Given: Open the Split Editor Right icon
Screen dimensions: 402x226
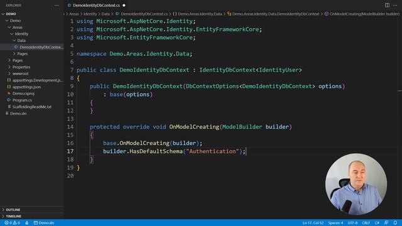Looking at the screenshot, I should [387, 5].
